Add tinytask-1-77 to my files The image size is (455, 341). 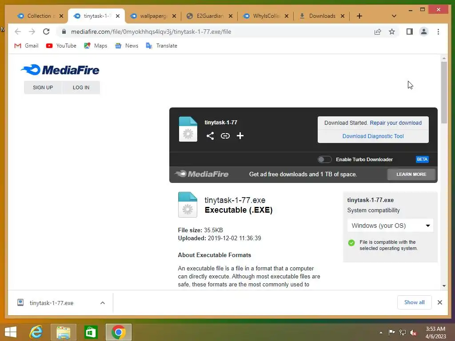point(240,136)
